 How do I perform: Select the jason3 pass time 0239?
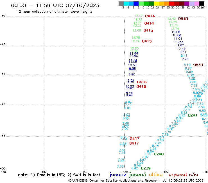point(146,168)
